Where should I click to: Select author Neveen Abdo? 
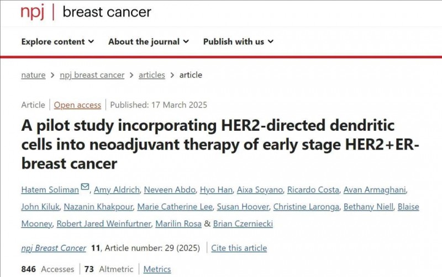(170, 190)
